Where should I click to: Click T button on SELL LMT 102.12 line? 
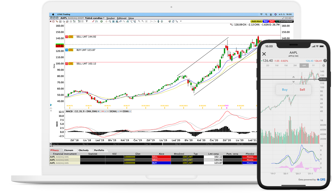pos(67,64)
